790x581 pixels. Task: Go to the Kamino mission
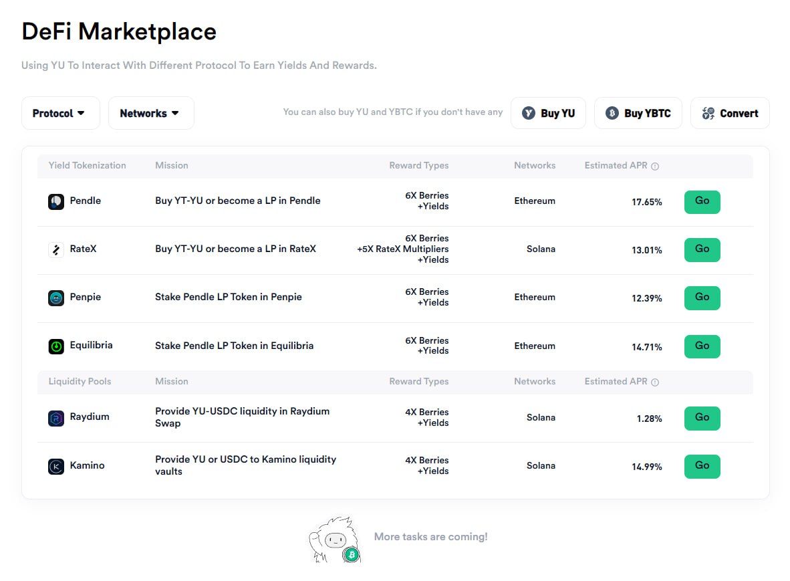[x=702, y=467]
